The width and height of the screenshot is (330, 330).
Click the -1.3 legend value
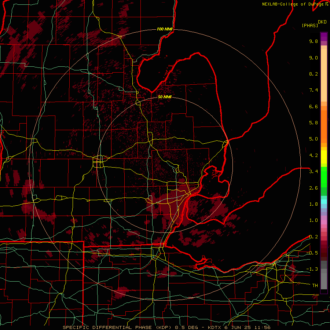(x=312, y=269)
